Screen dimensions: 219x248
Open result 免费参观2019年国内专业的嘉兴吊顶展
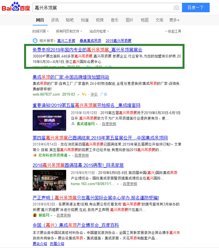tap(87, 50)
